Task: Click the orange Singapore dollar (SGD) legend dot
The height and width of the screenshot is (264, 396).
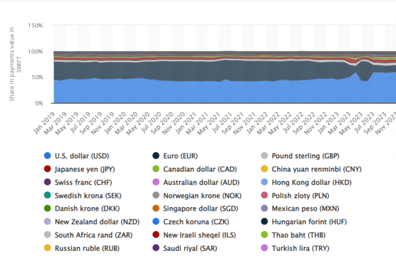Action: 156,208
